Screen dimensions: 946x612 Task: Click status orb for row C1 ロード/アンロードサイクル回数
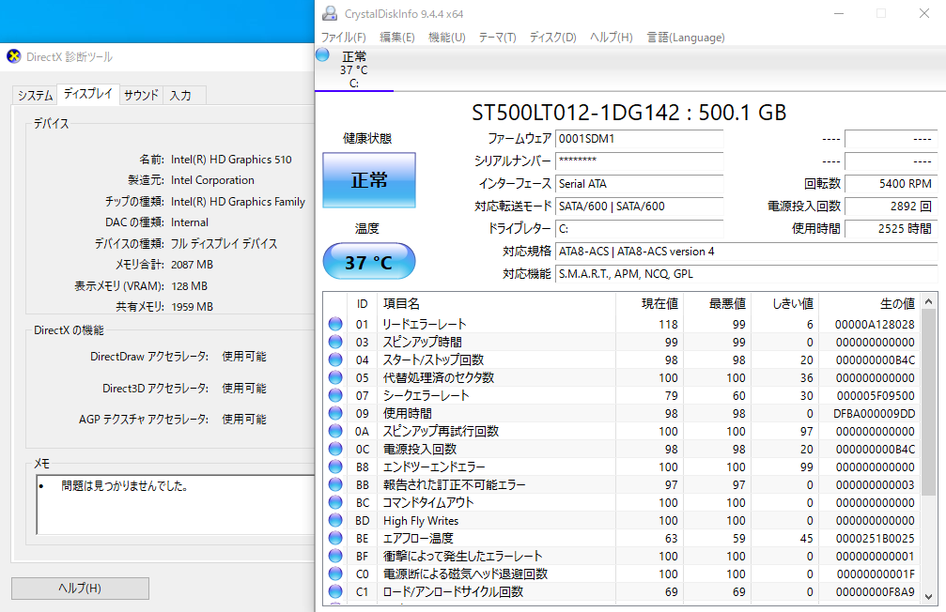coord(335,591)
